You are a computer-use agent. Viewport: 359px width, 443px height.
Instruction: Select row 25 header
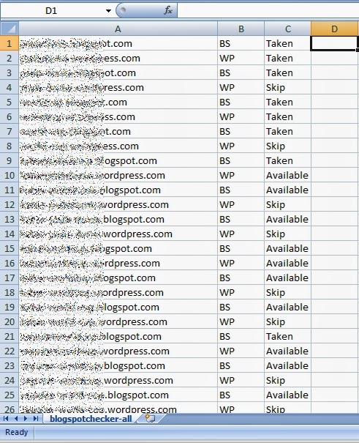10,395
